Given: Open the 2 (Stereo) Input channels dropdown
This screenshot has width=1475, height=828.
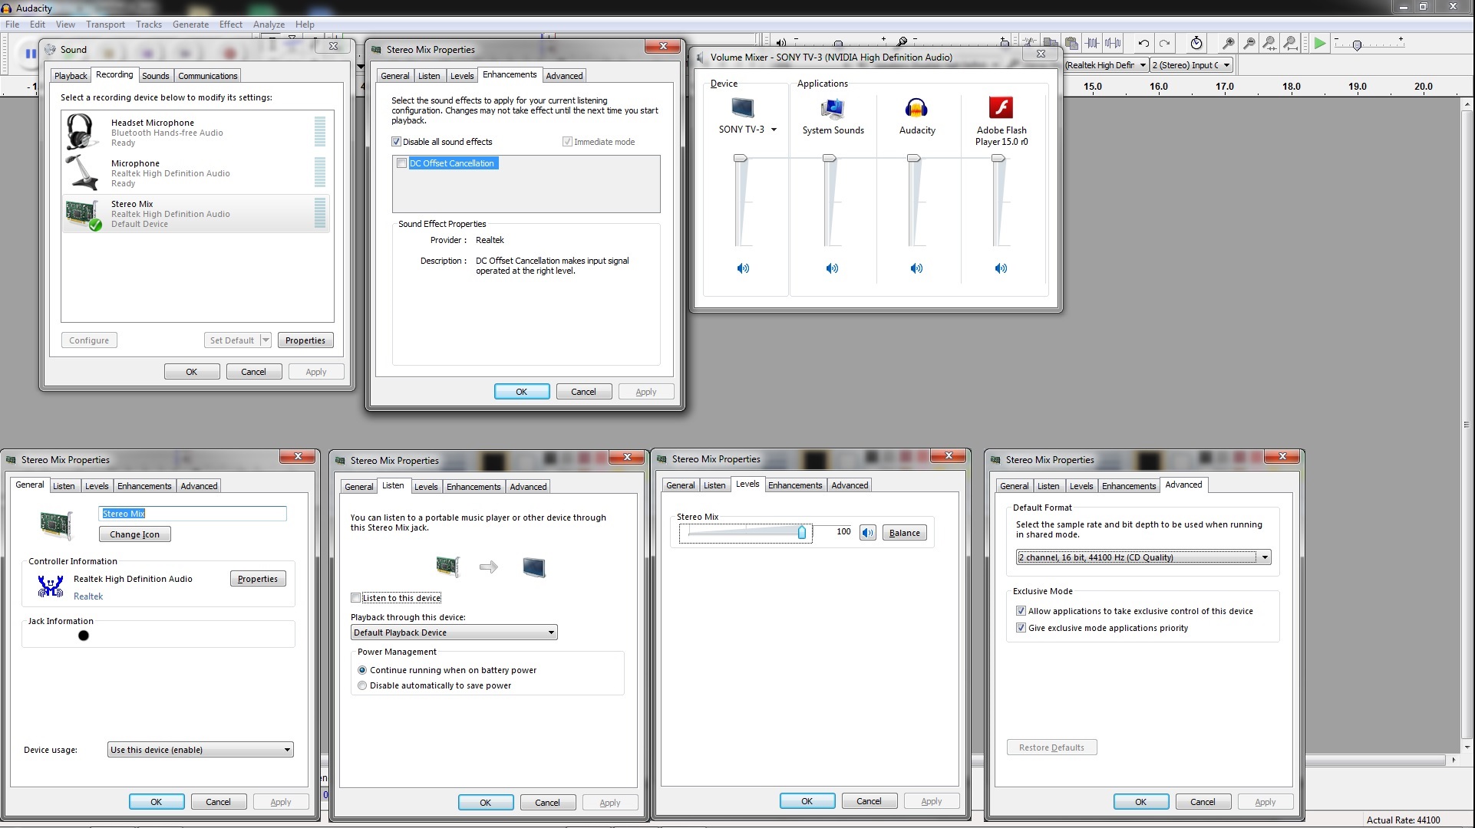Looking at the screenshot, I should pyautogui.click(x=1192, y=65).
